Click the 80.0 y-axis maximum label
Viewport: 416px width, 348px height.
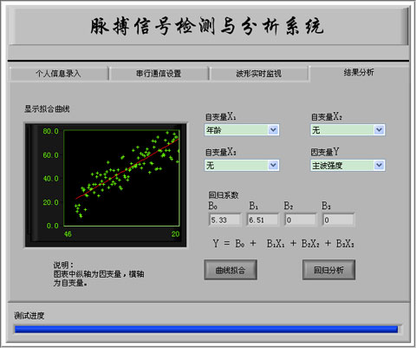tap(50, 131)
